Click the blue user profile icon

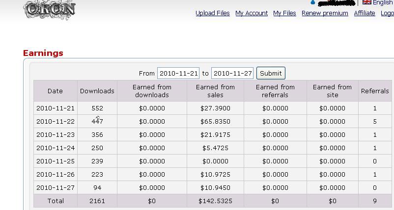(312, 2)
